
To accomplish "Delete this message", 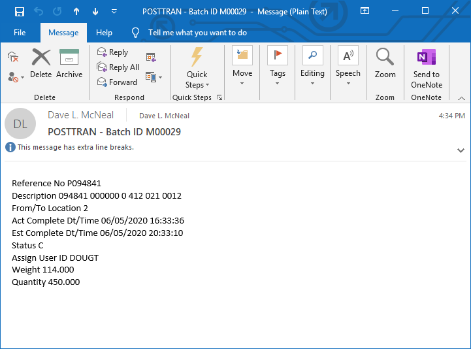I will point(41,63).
